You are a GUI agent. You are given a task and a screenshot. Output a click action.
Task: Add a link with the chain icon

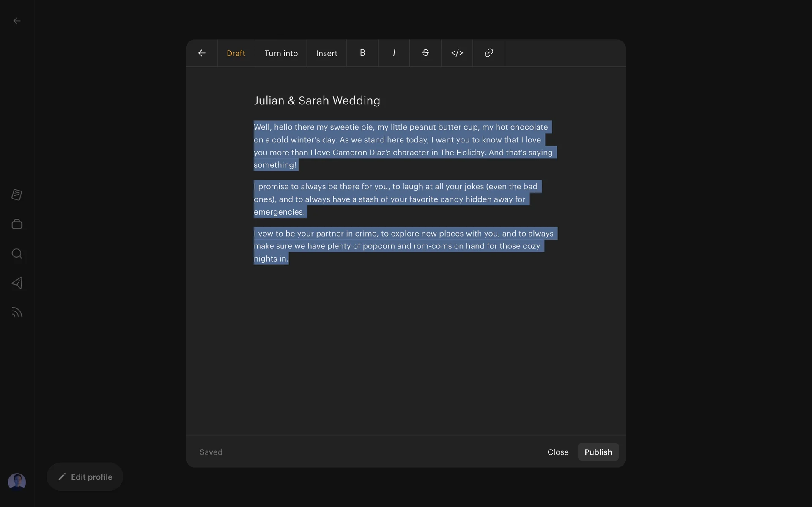[x=488, y=53]
